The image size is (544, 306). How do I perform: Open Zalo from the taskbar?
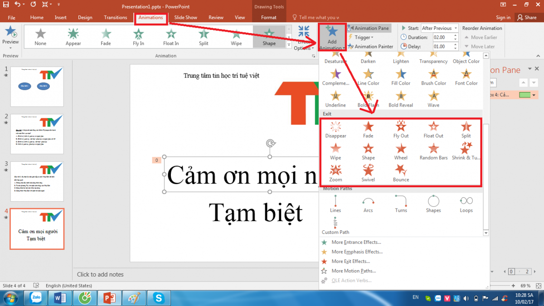pyautogui.click(x=36, y=298)
